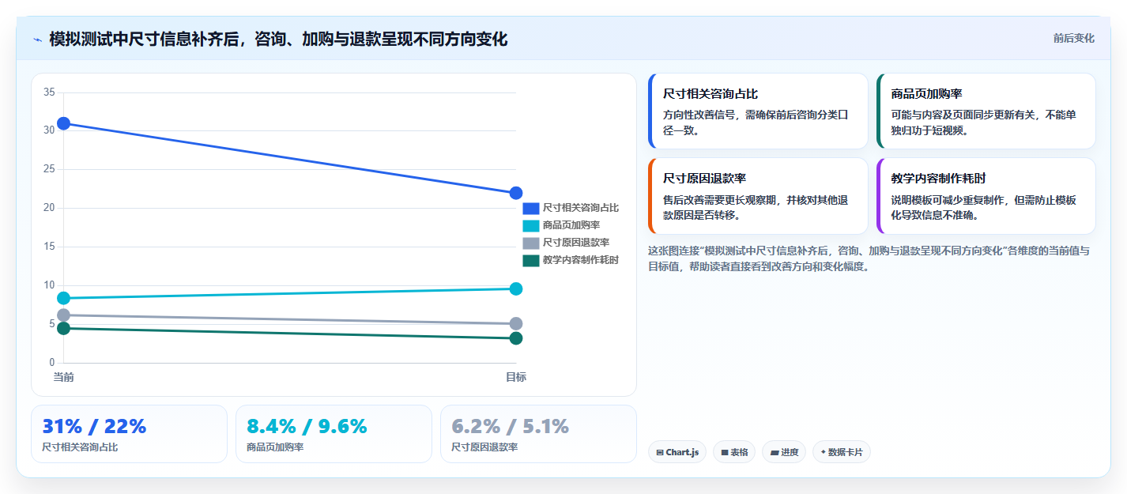Click the 31% / 22% stat value
This screenshot has height=494, width=1127.
coord(94,427)
